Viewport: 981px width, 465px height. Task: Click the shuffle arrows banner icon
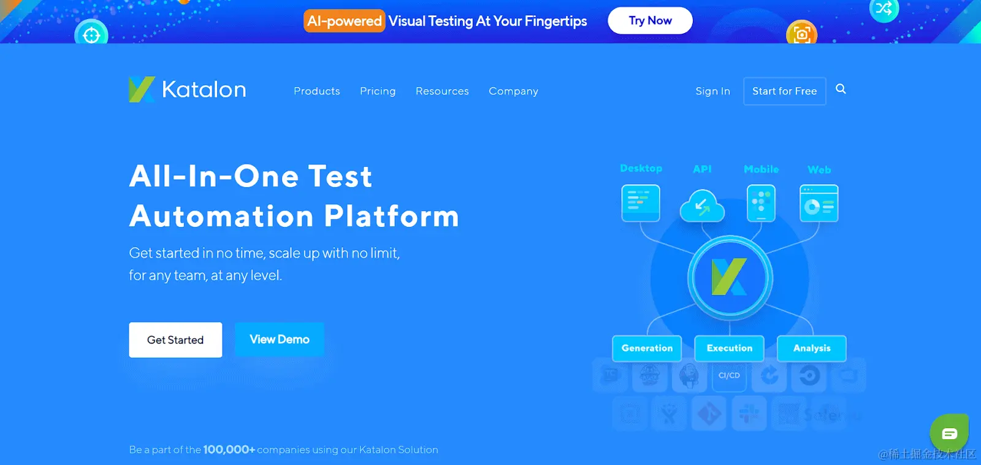click(884, 9)
